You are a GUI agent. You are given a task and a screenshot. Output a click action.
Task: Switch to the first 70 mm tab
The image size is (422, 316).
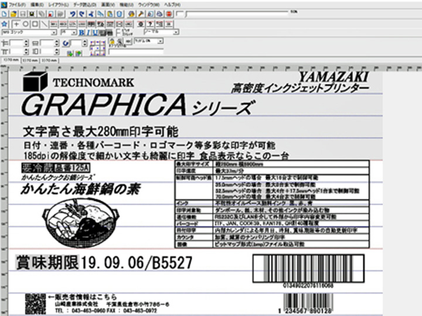point(11,60)
